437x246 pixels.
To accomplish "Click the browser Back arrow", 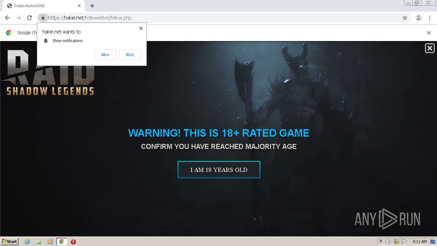I will click(8, 18).
